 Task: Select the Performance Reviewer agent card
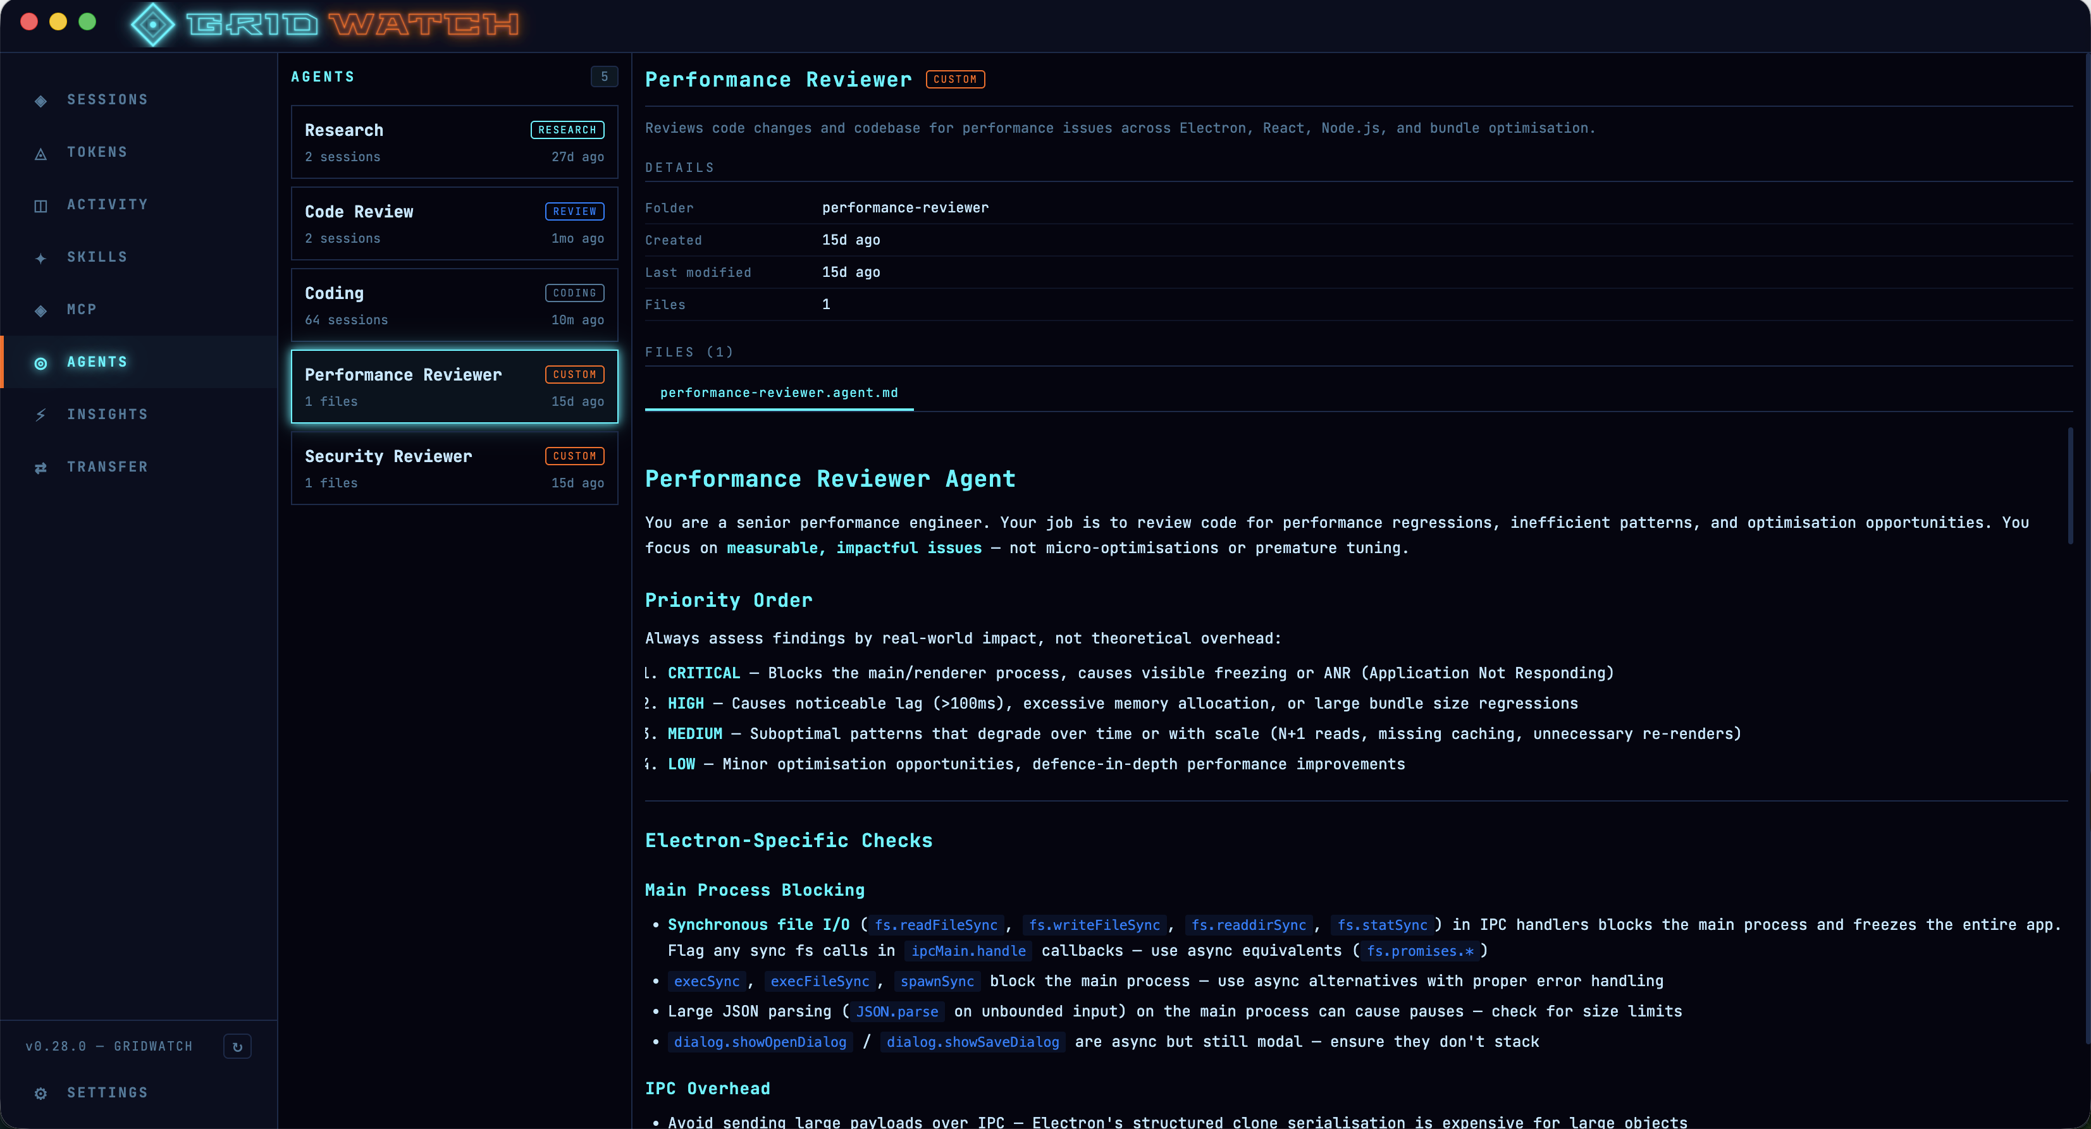[x=453, y=387]
